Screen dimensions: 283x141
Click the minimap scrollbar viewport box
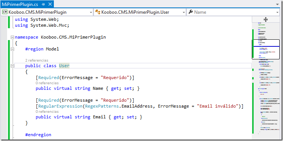[x=266, y=49]
